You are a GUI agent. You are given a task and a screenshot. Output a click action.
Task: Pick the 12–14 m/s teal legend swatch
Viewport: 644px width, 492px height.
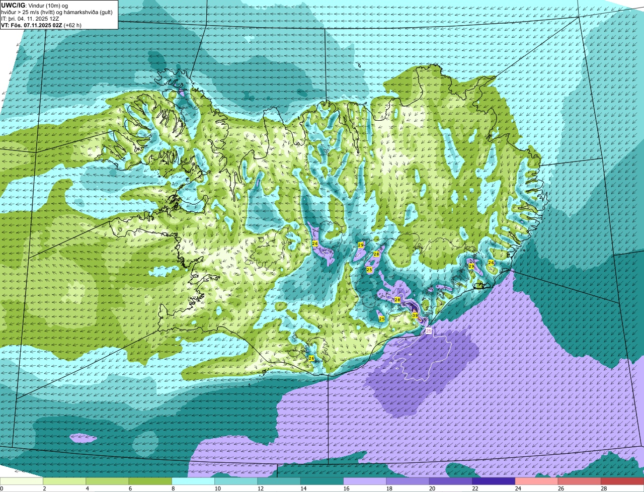(x=279, y=481)
